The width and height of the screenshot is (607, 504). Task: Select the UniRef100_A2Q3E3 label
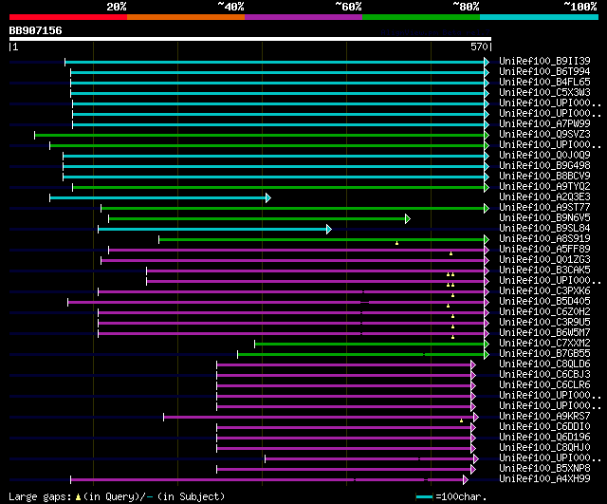pyautogui.click(x=544, y=197)
